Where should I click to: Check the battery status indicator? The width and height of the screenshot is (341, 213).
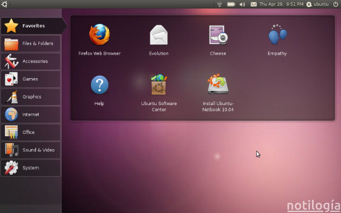click(231, 4)
